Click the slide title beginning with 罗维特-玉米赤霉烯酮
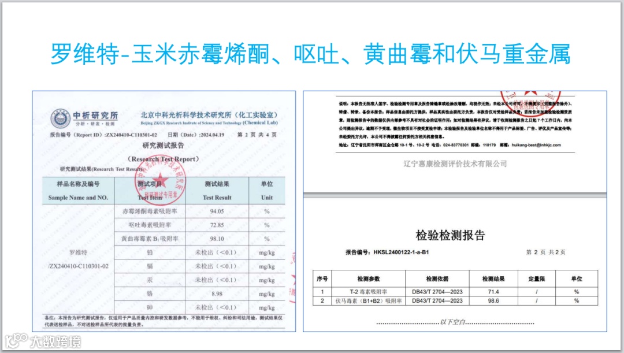The image size is (624, 353). tap(310, 54)
